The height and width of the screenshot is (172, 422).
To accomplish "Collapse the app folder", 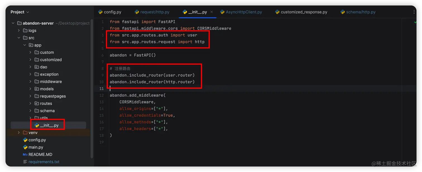I will 25,45.
